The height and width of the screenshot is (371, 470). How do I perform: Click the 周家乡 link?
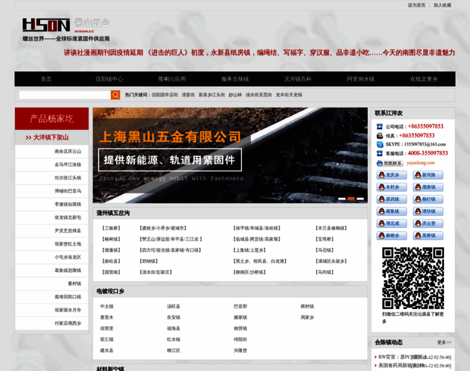[307, 317]
